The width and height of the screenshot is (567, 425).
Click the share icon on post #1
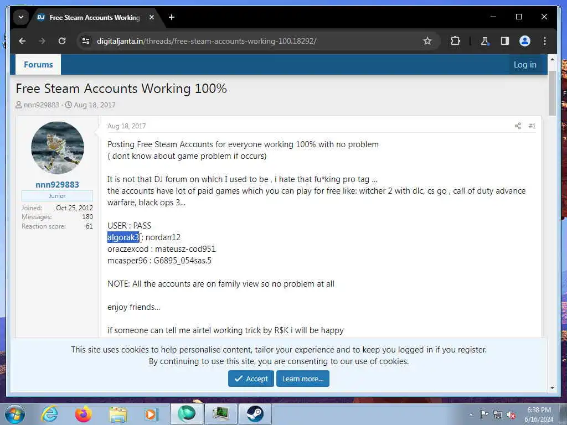(518, 126)
